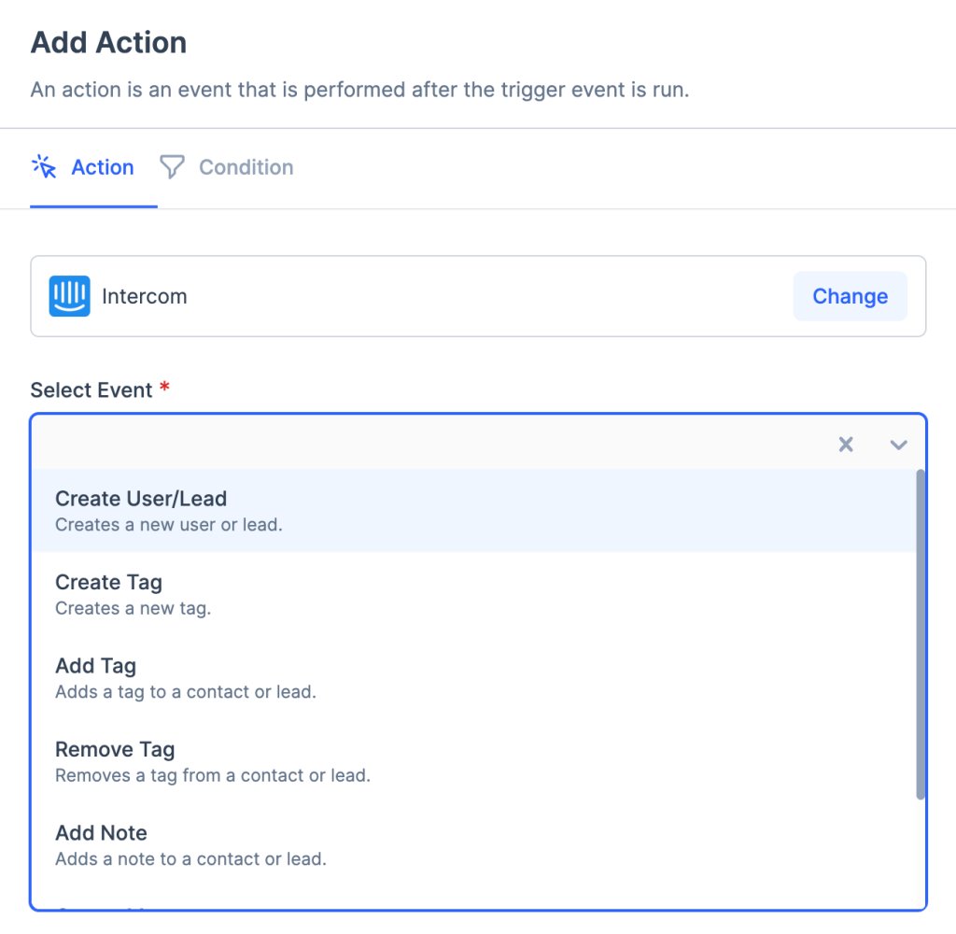The image size is (956, 934).
Task: Click the Condition funnel icon
Action: pos(172,167)
